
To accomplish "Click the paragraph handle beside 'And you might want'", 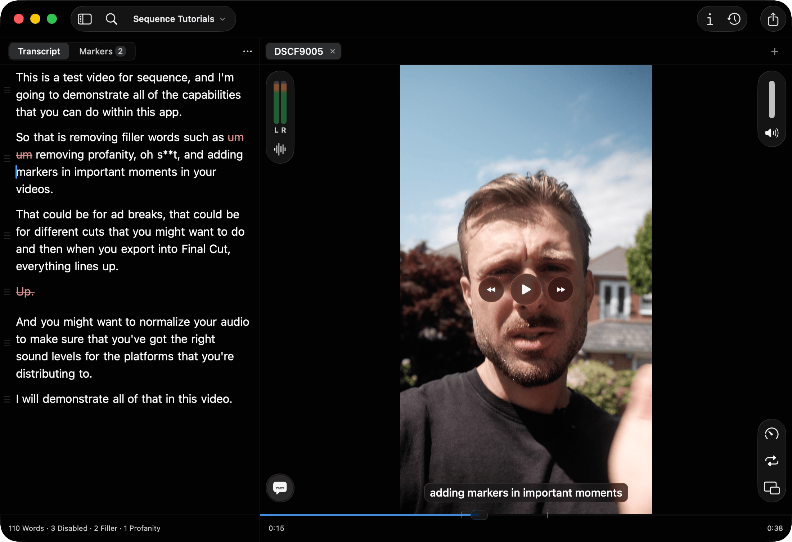I will point(7,343).
